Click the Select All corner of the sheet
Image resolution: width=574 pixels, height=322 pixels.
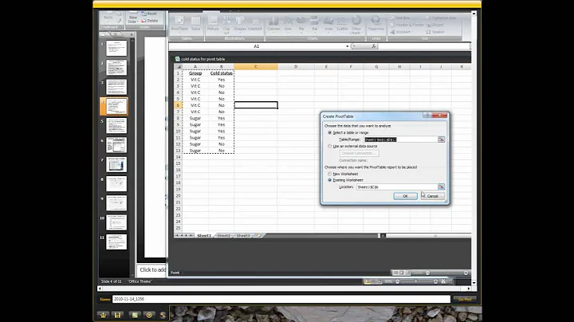click(x=179, y=67)
